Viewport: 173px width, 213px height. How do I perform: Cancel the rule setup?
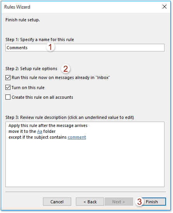tap(57, 202)
